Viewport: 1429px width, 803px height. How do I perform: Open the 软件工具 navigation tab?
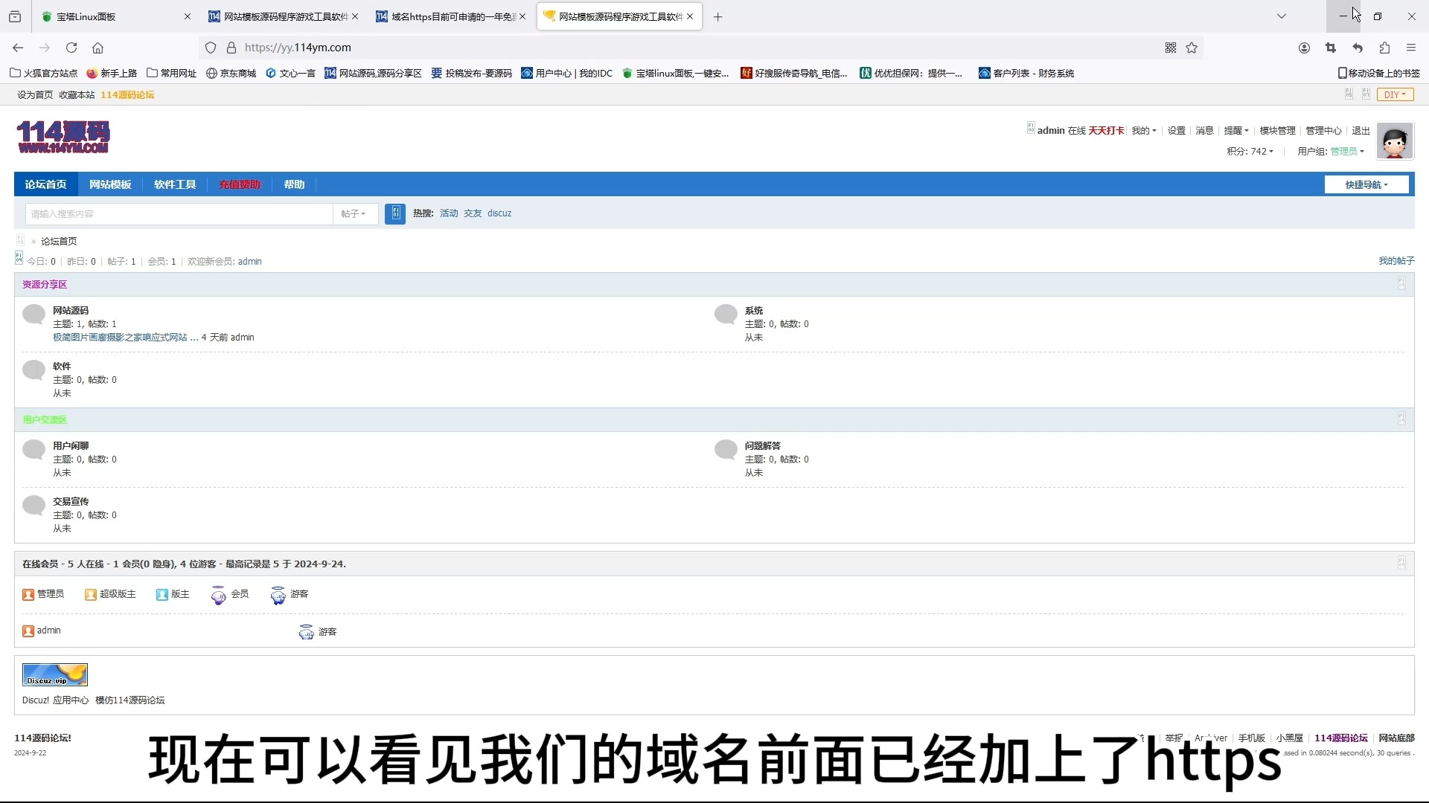point(175,184)
